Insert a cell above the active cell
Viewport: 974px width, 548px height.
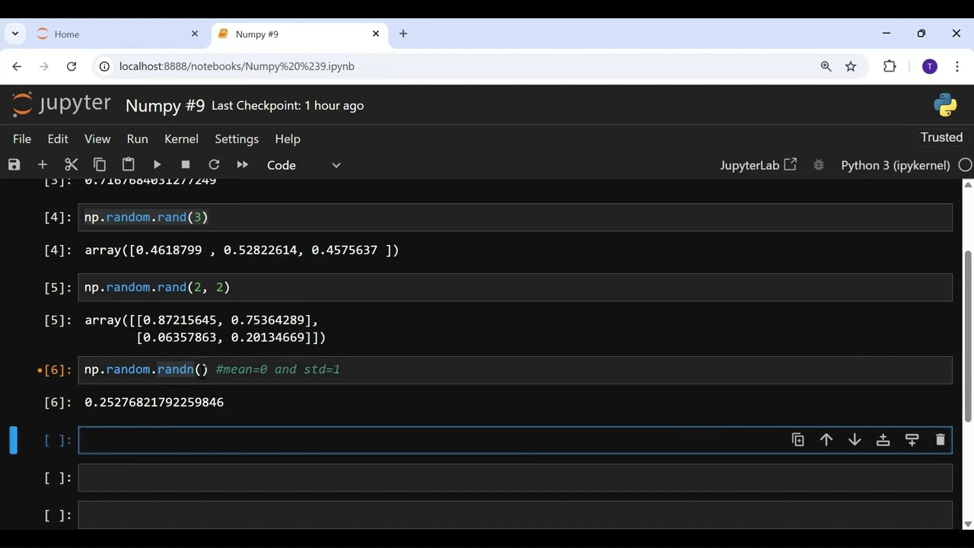coord(883,440)
